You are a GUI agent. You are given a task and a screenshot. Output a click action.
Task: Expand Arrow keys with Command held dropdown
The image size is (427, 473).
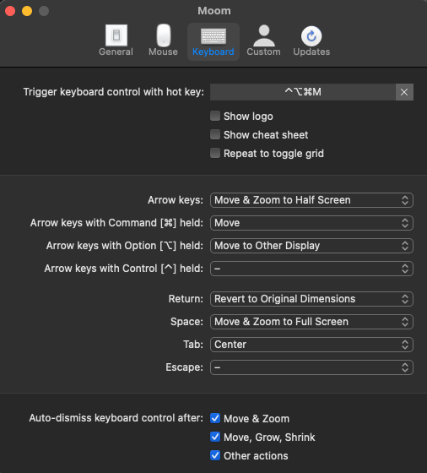(x=311, y=223)
